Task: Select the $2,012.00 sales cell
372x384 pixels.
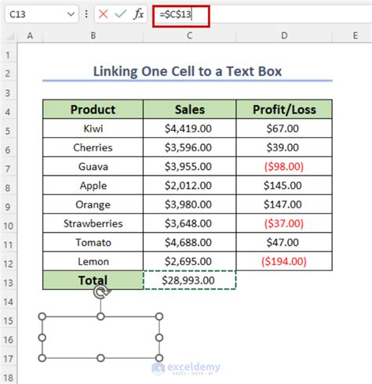Action: 190,186
